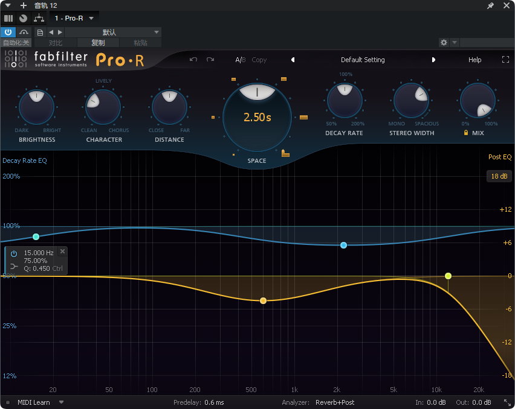Click the 2.50s decay time value
Screen dimensions: 515x409
click(x=257, y=117)
